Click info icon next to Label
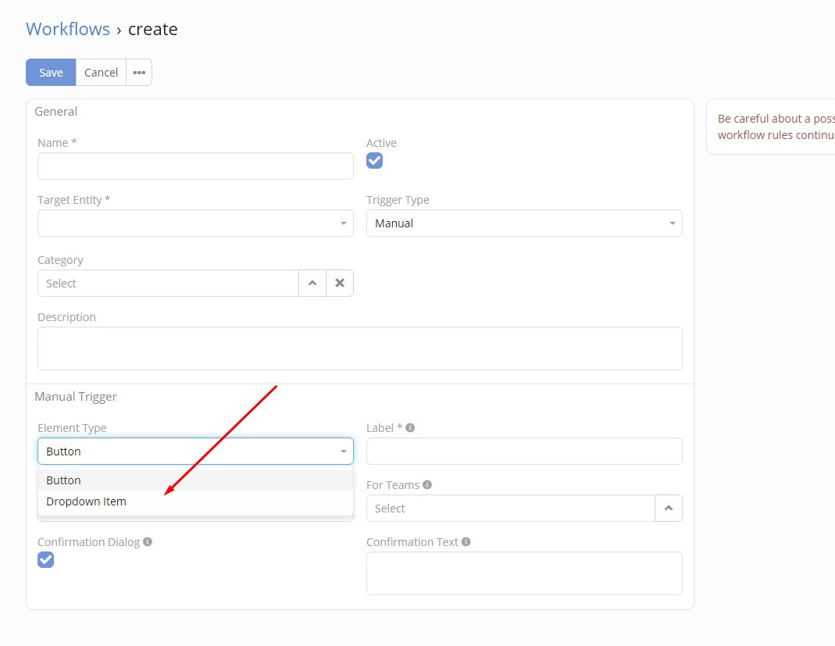Image resolution: width=835 pixels, height=646 pixels. tap(410, 428)
